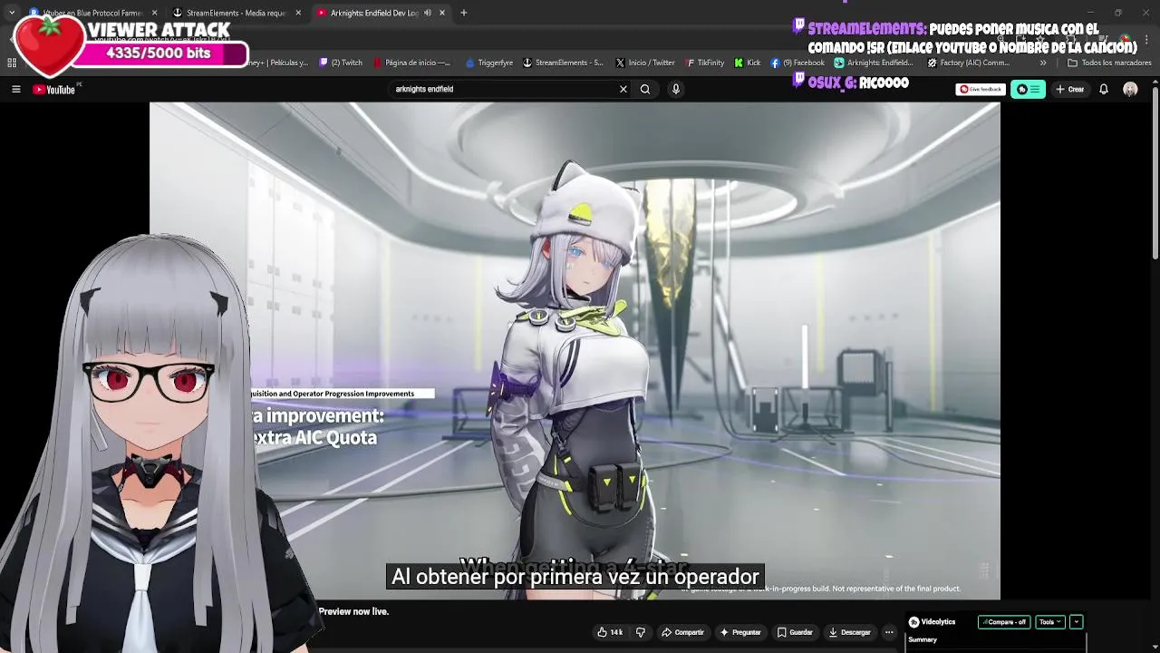Clear the YouTube search box text
This screenshot has width=1160, height=653.
coord(623,89)
